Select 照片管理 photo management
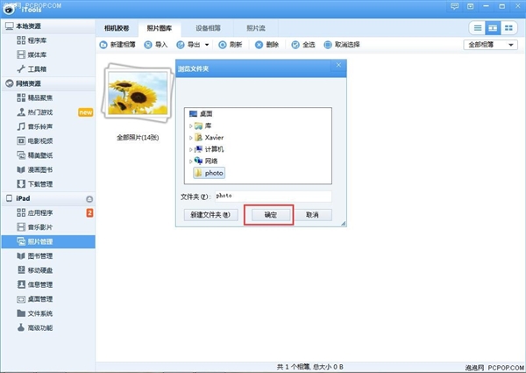This screenshot has width=526, height=373. [x=48, y=241]
